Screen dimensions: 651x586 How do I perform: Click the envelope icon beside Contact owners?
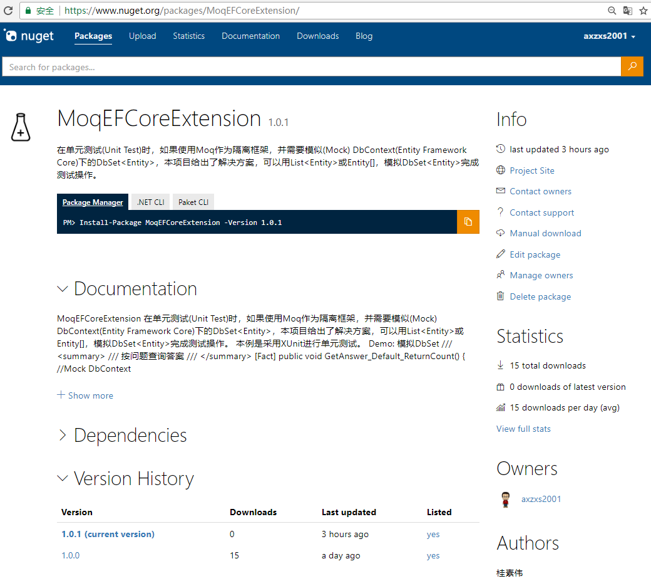(x=501, y=191)
